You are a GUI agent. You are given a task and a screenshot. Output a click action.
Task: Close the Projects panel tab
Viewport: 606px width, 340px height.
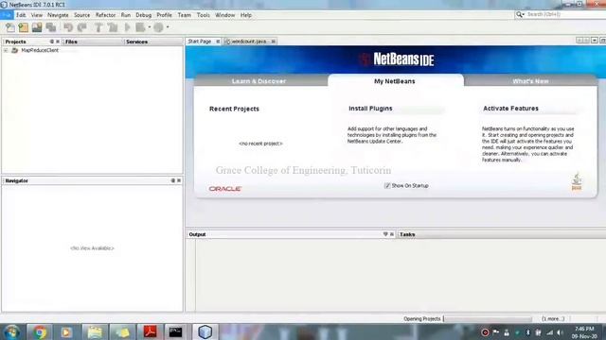pyautogui.click(x=58, y=42)
